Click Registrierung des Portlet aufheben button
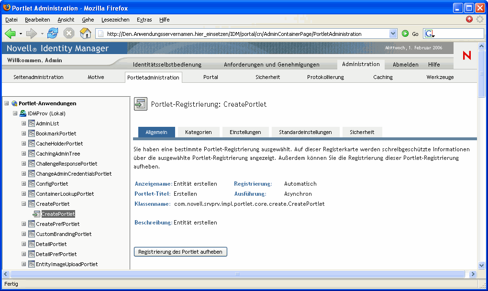This screenshot has height=291, width=488. (180, 252)
